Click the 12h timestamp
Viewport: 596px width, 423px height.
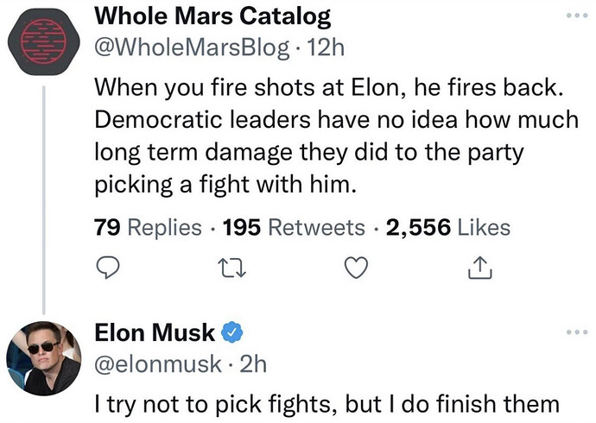(x=326, y=47)
